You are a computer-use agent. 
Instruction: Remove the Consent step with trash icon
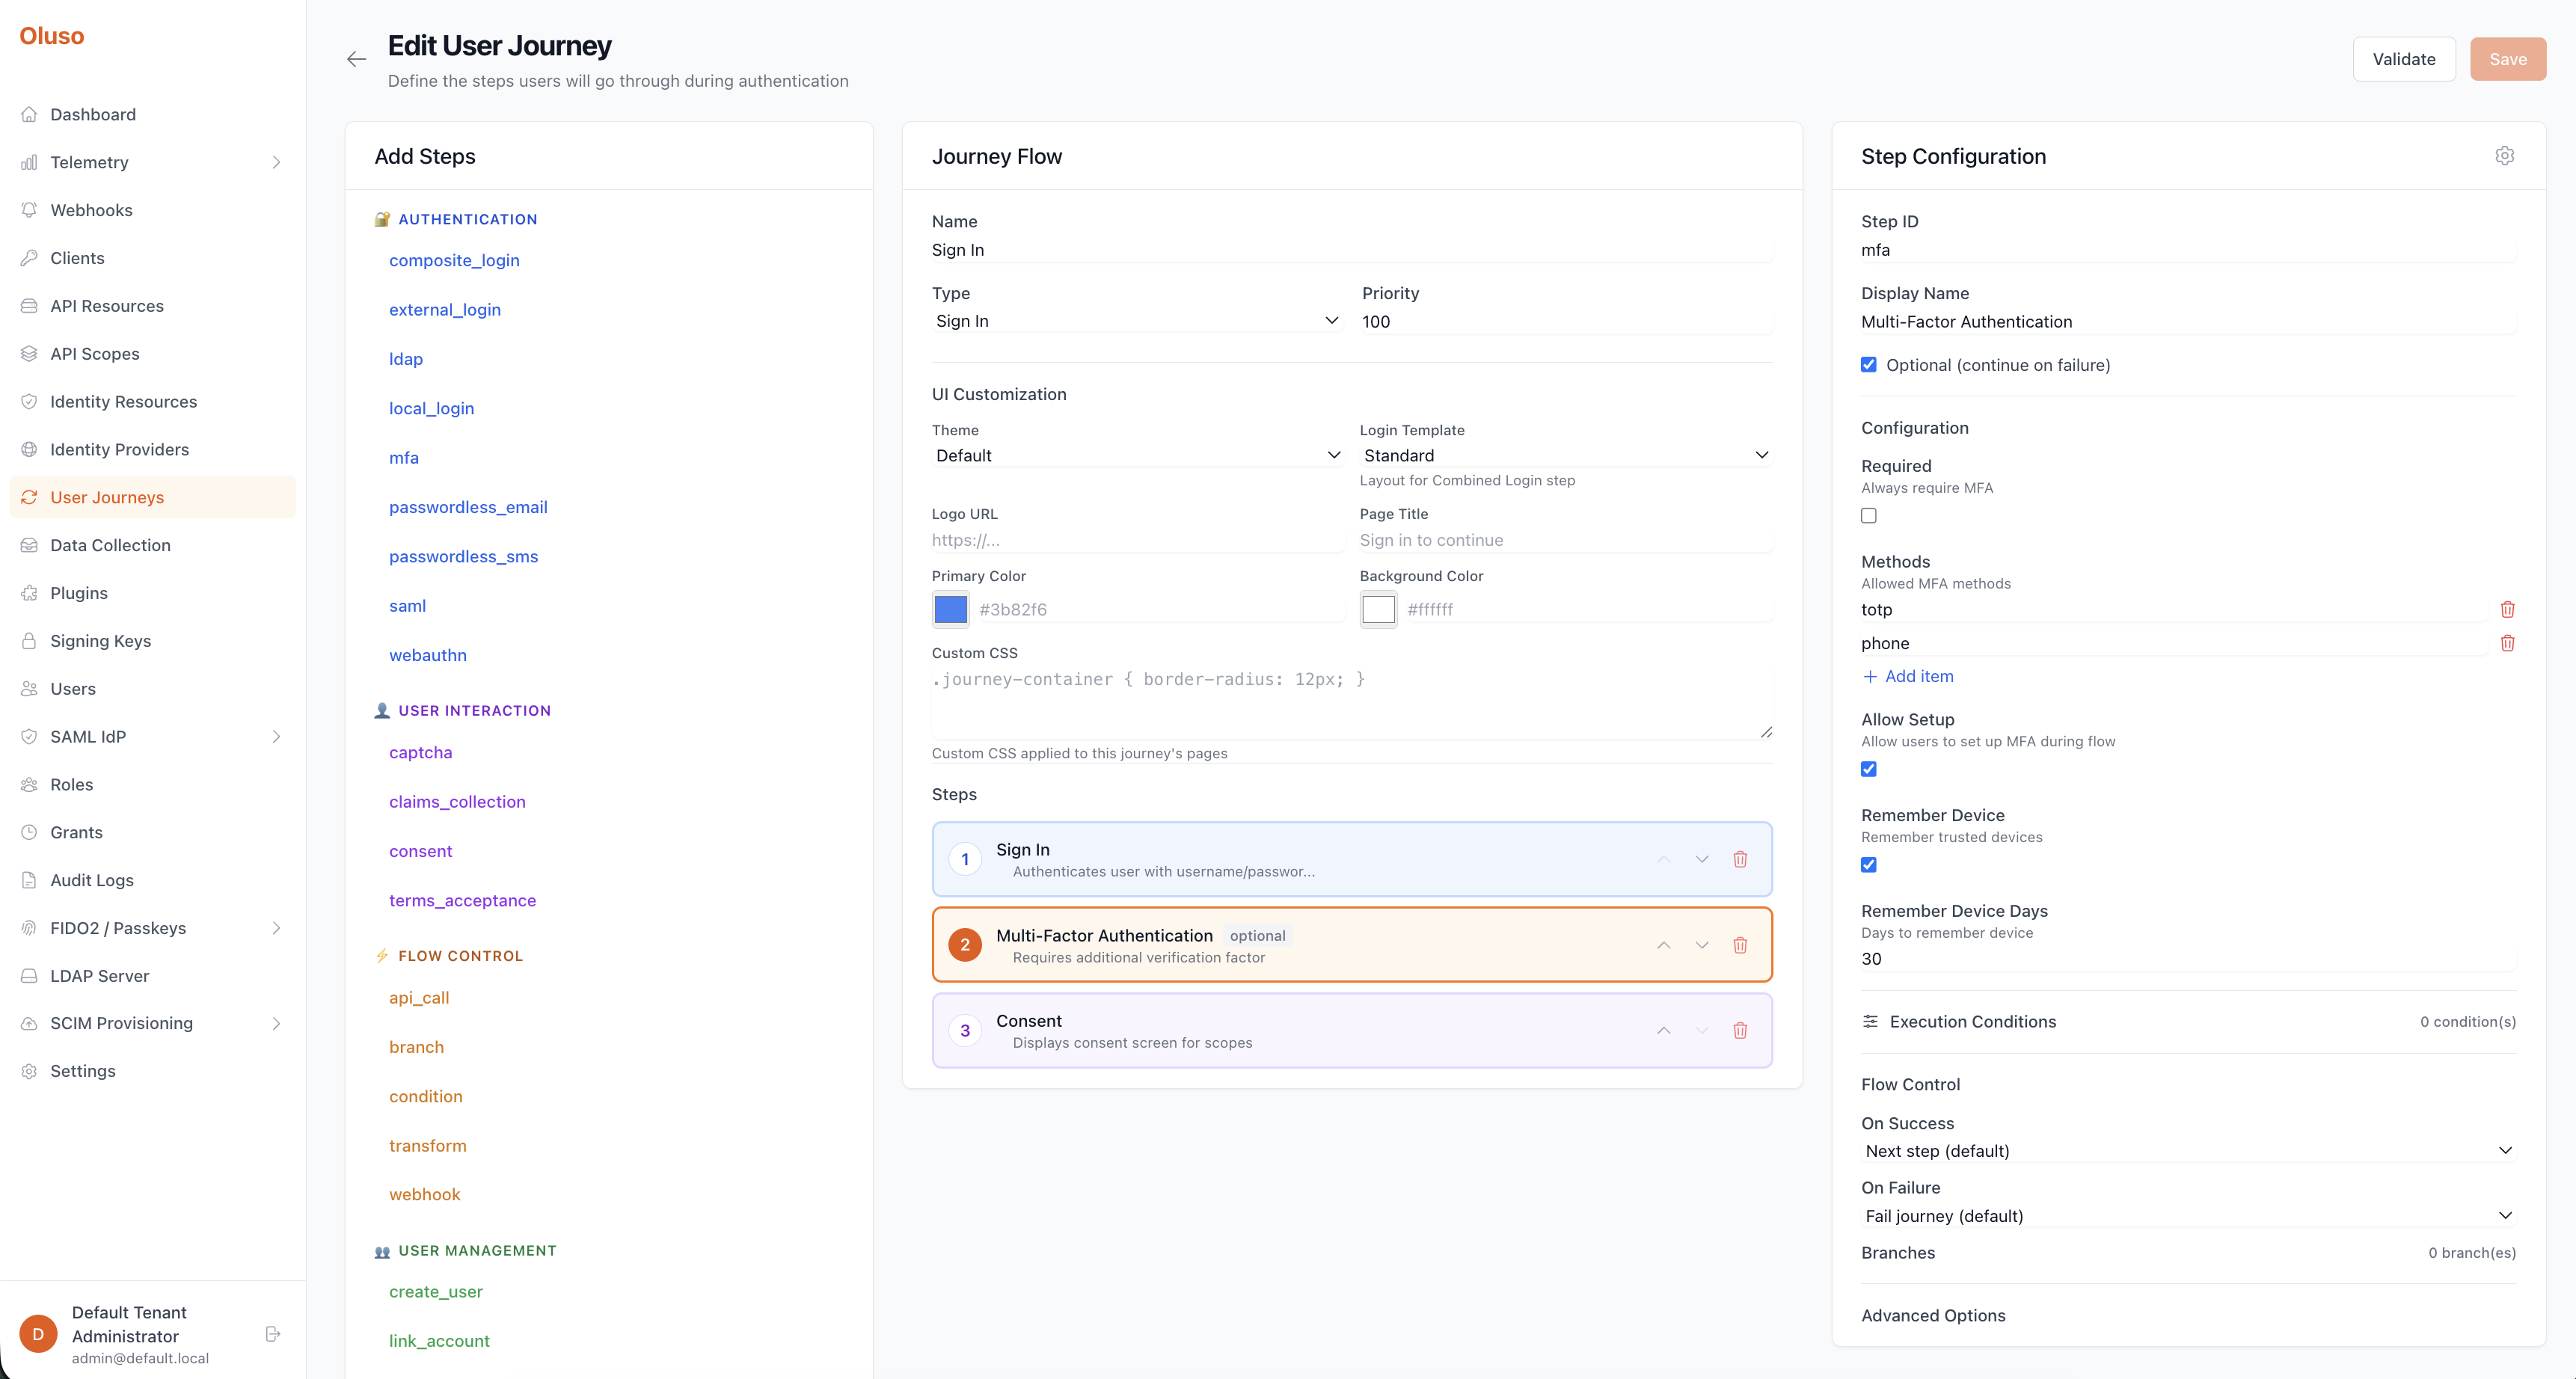click(1740, 1030)
